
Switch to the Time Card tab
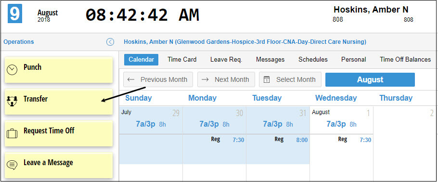182,60
